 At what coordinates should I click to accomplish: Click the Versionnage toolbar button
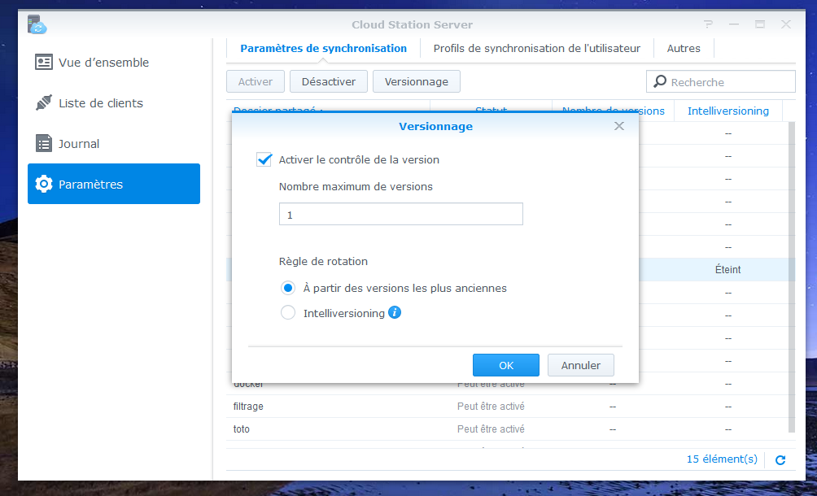tap(417, 81)
